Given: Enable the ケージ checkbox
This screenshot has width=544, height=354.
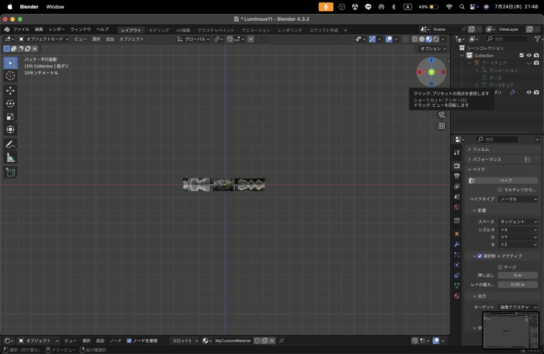Looking at the screenshot, I should click(500, 267).
